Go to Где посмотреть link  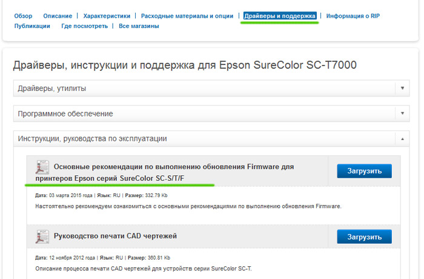(84, 26)
